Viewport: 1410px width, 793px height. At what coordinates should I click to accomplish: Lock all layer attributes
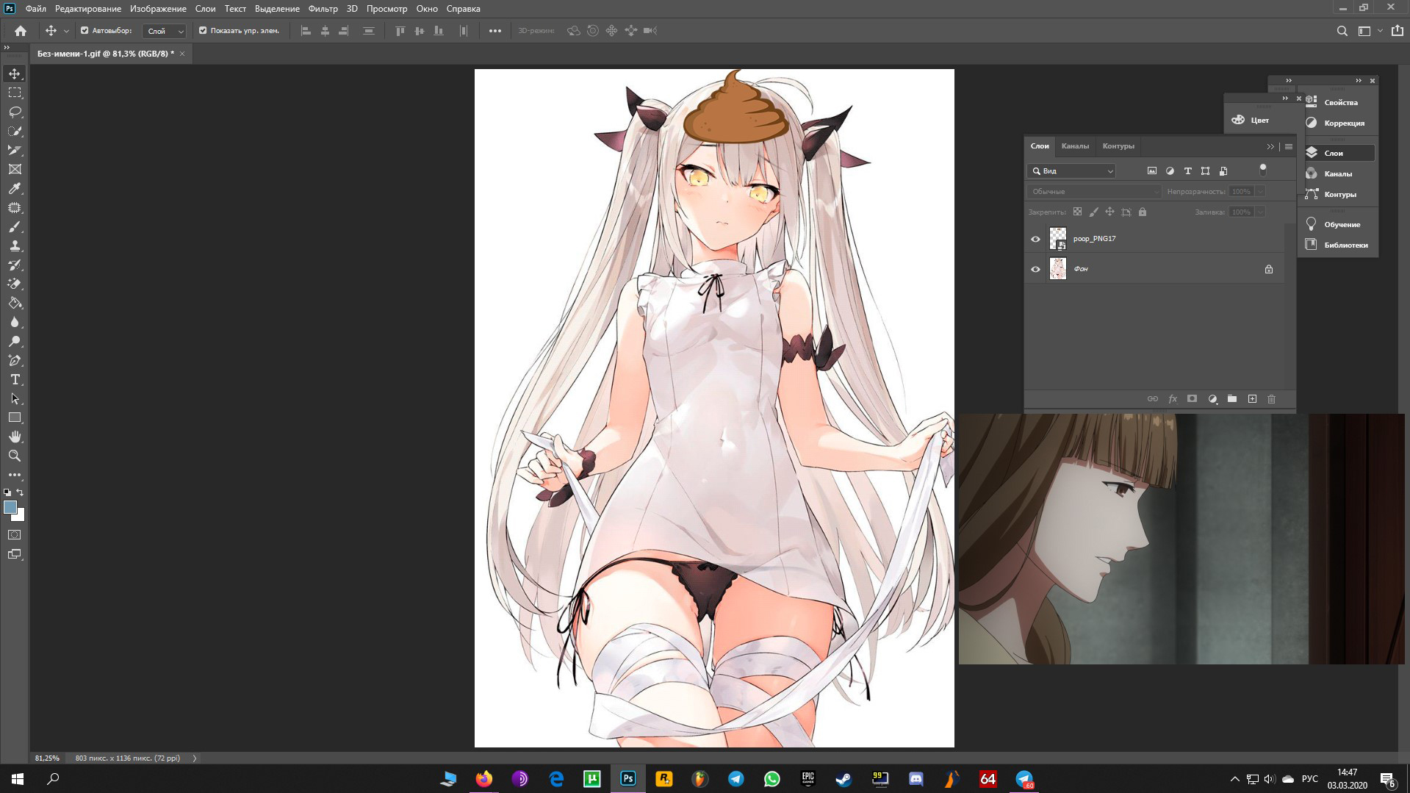(x=1143, y=212)
